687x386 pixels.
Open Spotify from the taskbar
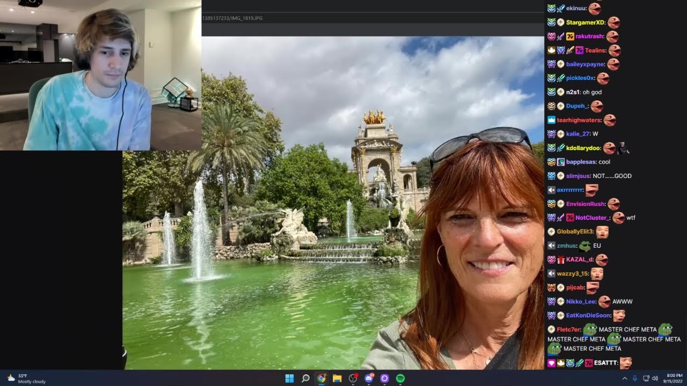(400, 378)
